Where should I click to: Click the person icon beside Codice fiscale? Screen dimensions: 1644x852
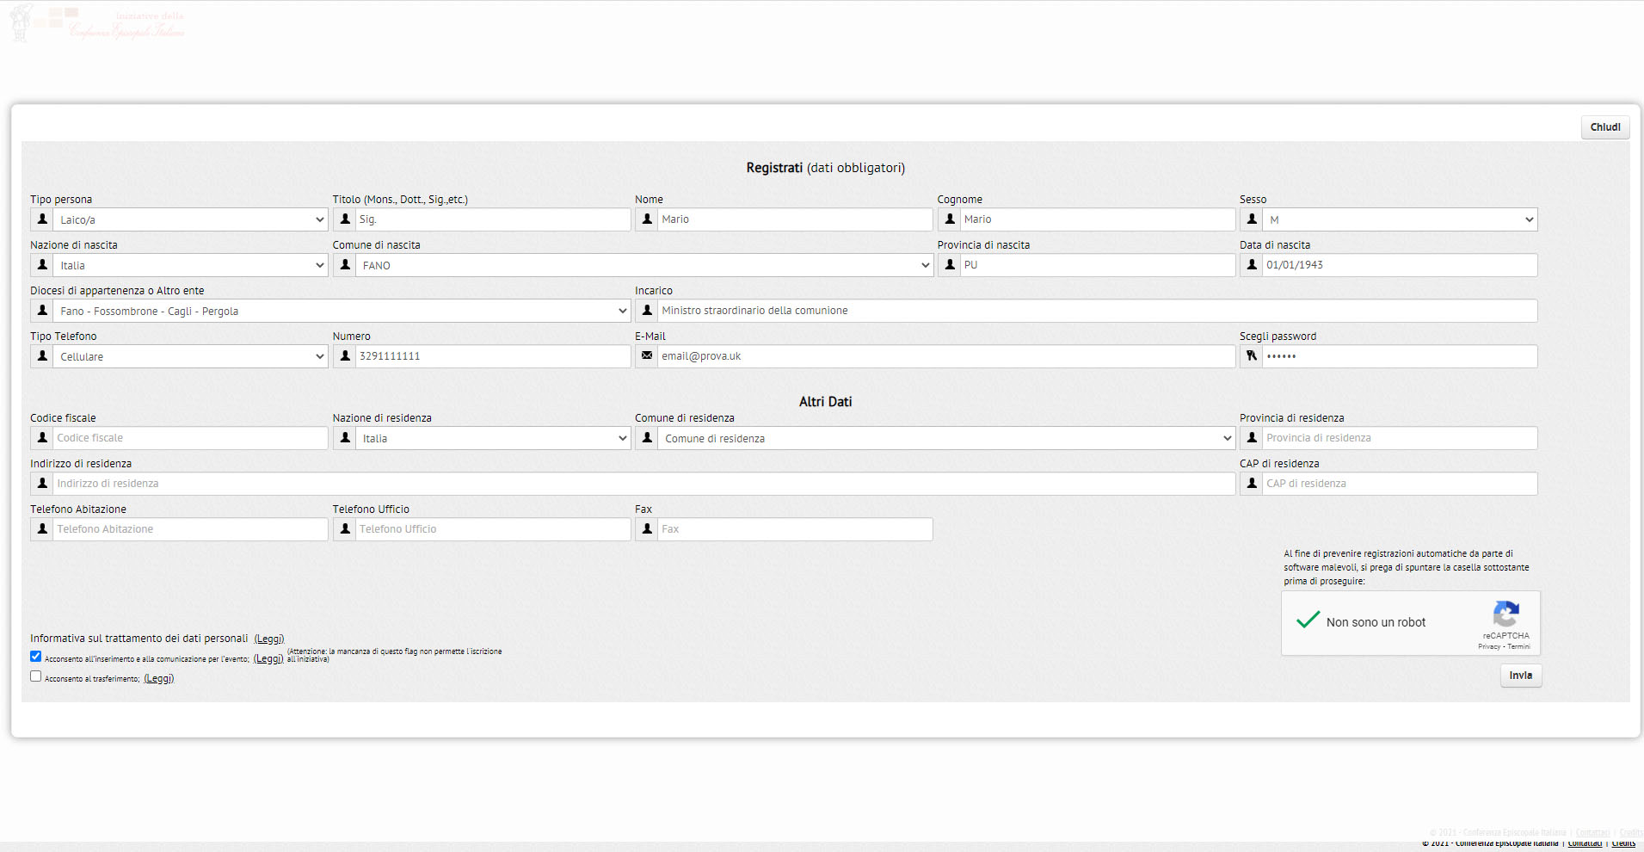coord(42,438)
